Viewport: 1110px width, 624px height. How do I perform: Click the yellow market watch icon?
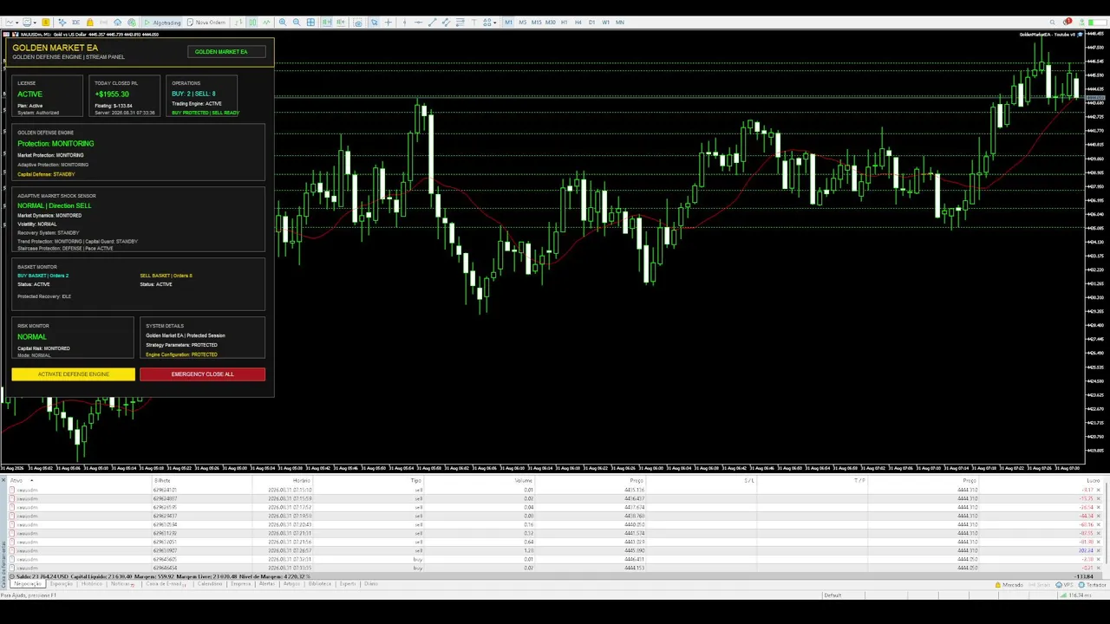tap(46, 22)
